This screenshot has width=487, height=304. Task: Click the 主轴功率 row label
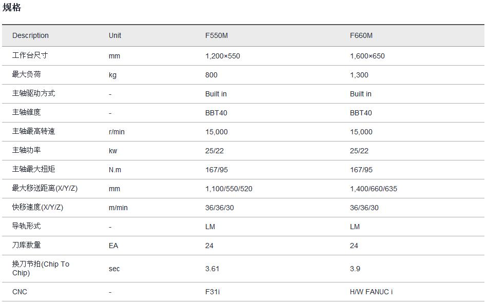point(26,150)
